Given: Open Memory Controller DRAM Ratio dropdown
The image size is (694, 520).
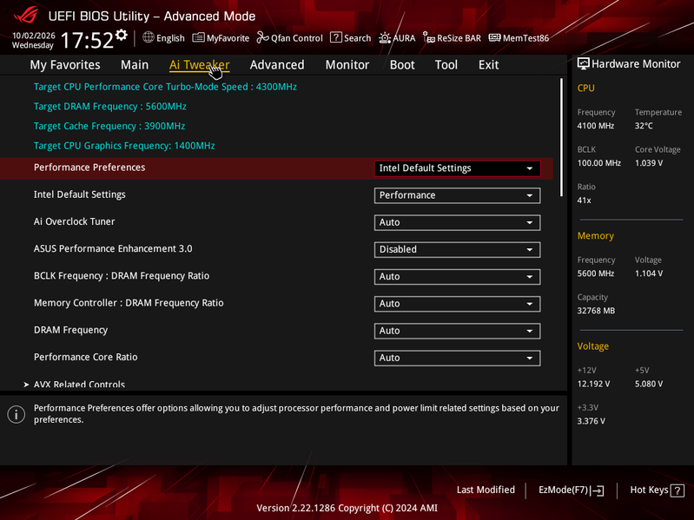Looking at the screenshot, I should coord(457,304).
